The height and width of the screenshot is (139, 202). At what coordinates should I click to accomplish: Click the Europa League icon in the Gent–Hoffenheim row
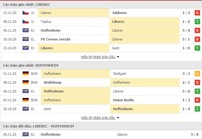point(26,109)
